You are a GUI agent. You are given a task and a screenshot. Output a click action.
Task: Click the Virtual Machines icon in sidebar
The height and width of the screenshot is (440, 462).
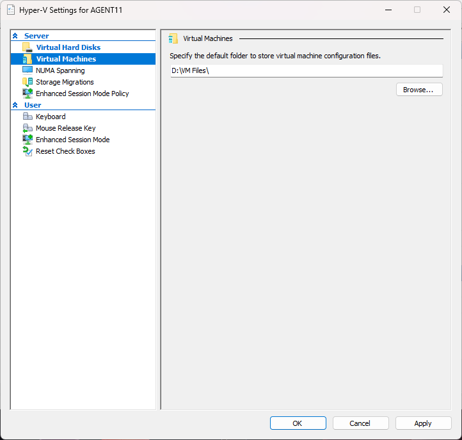point(27,59)
